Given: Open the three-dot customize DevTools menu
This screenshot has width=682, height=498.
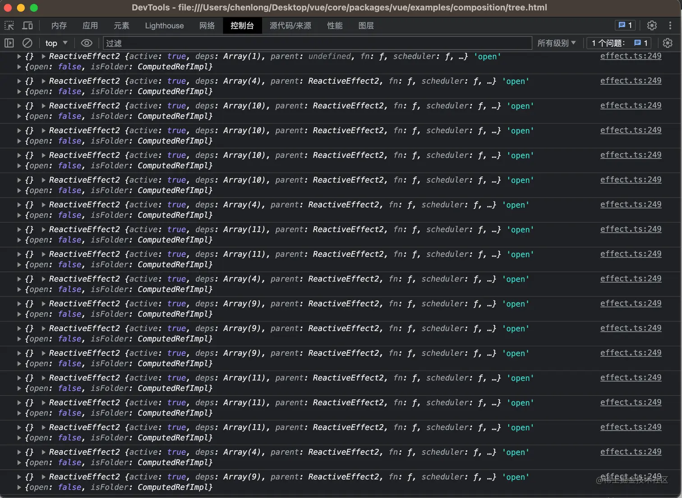Looking at the screenshot, I should click(670, 26).
